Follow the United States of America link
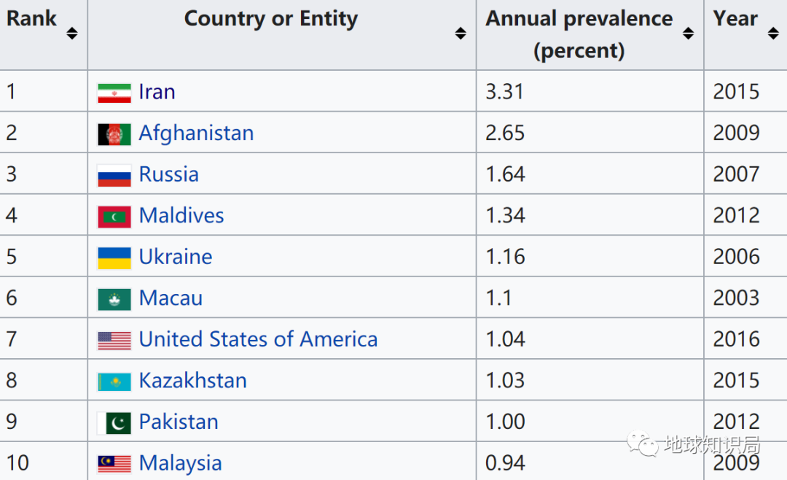Image resolution: width=787 pixels, height=480 pixels. click(x=258, y=339)
